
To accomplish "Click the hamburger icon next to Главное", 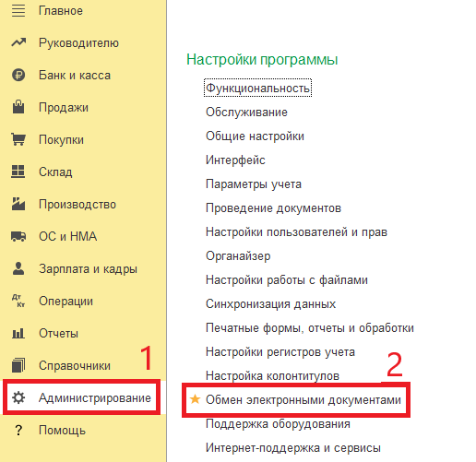I will tap(18, 10).
